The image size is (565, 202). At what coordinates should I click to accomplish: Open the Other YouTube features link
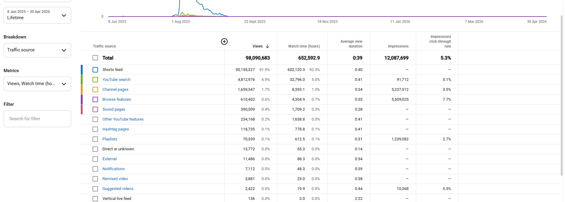[123, 119]
